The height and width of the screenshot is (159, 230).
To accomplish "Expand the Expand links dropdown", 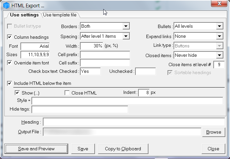I will pos(219,36).
